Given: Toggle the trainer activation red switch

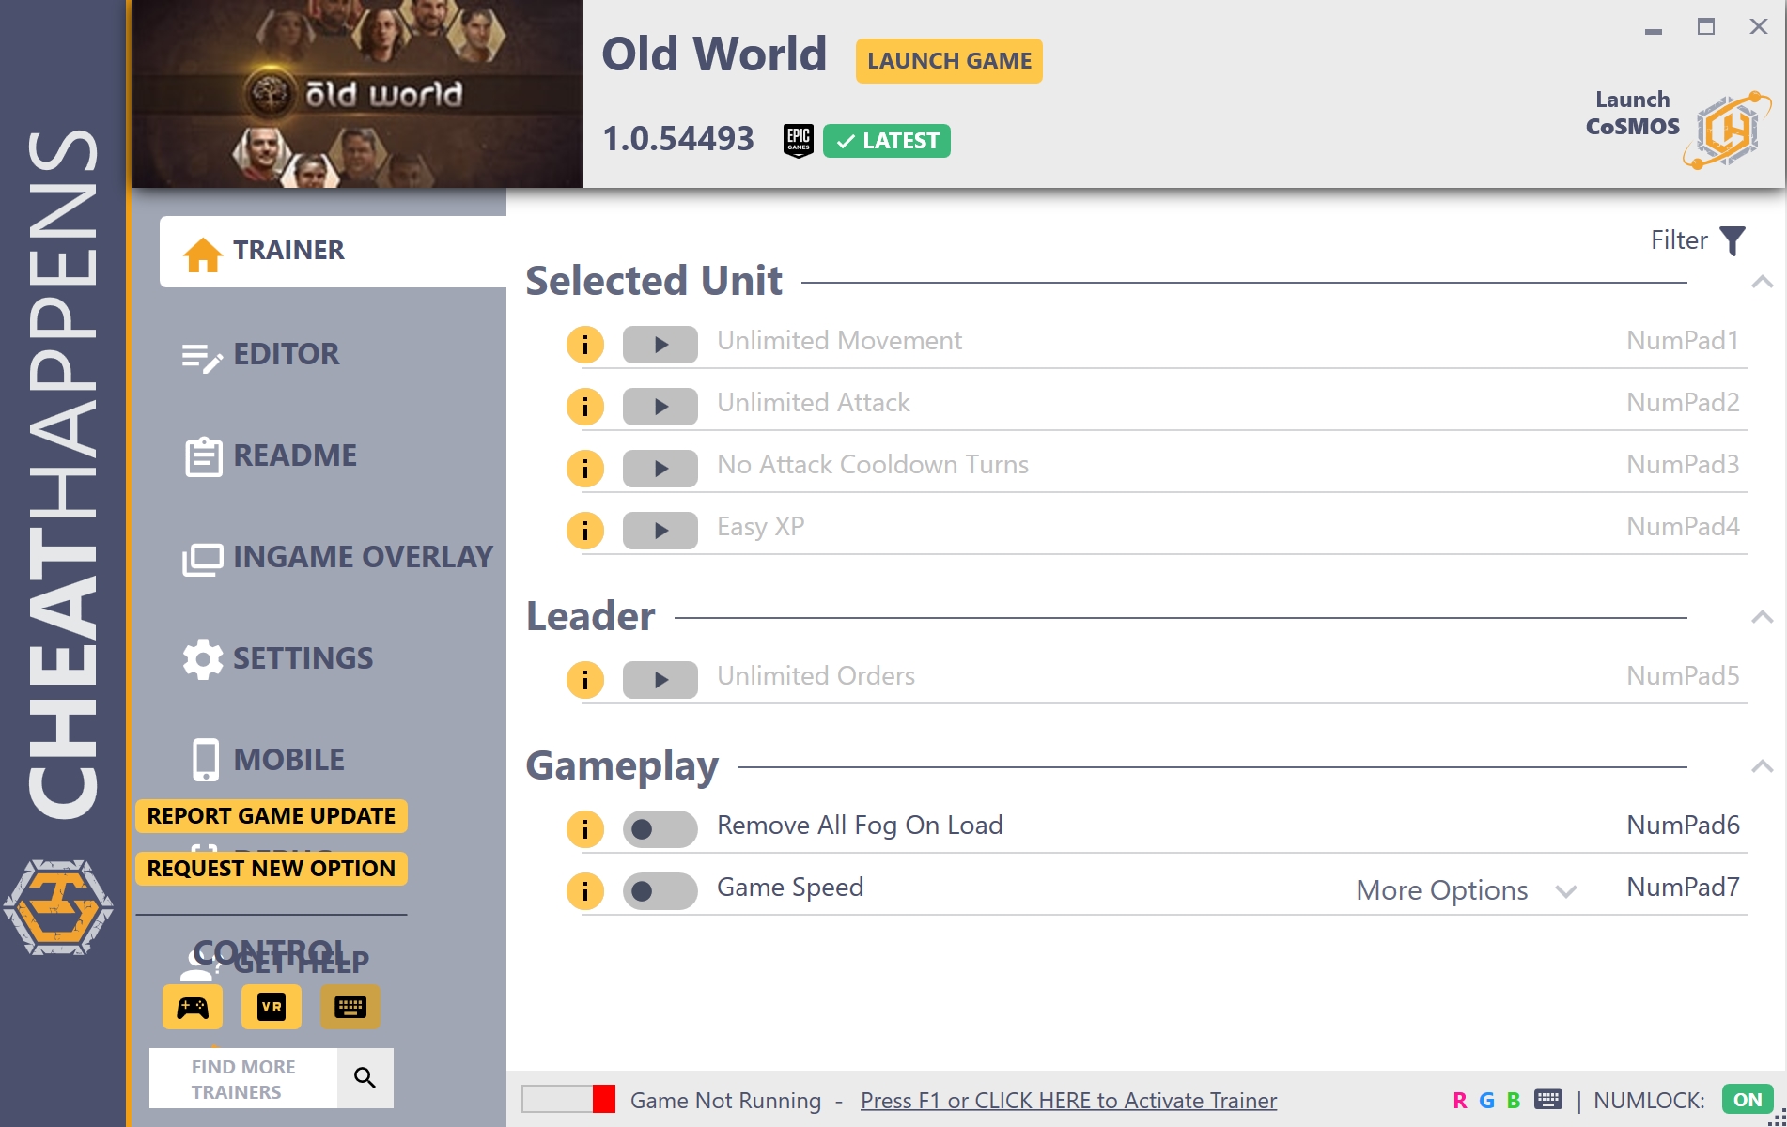Looking at the screenshot, I should tap(569, 1099).
